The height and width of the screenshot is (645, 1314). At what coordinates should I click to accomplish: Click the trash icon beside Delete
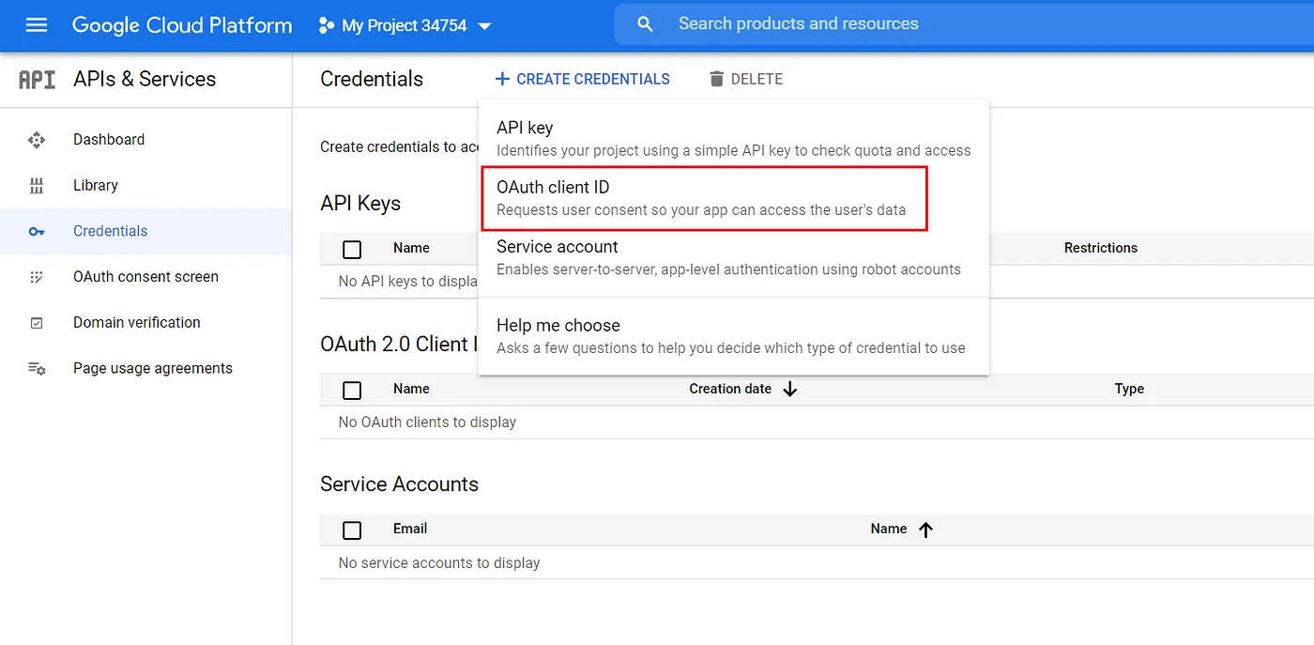(x=717, y=79)
